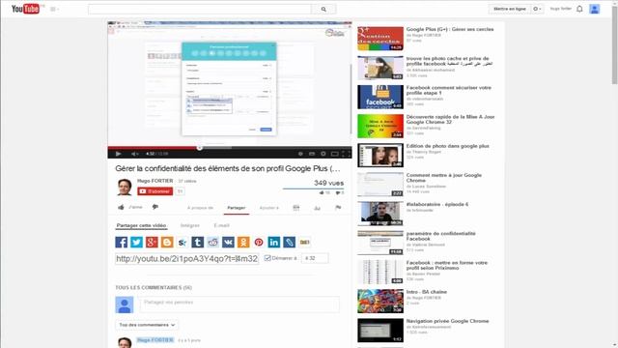Image resolution: width=618 pixels, height=348 pixels.
Task: Open the notifications bell
Action: click(579, 9)
